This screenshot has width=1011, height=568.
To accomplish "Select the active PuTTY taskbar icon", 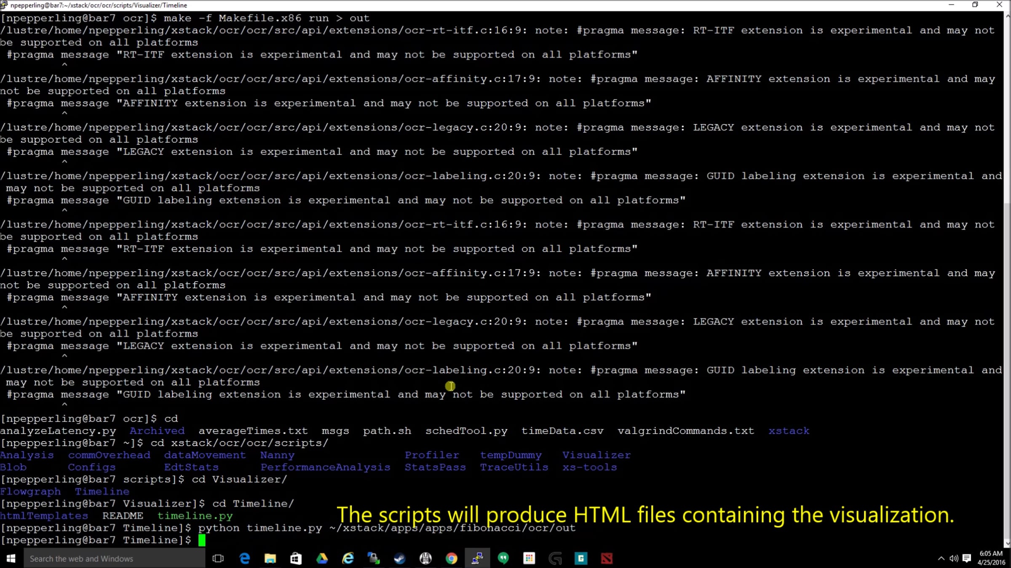I will [477, 558].
